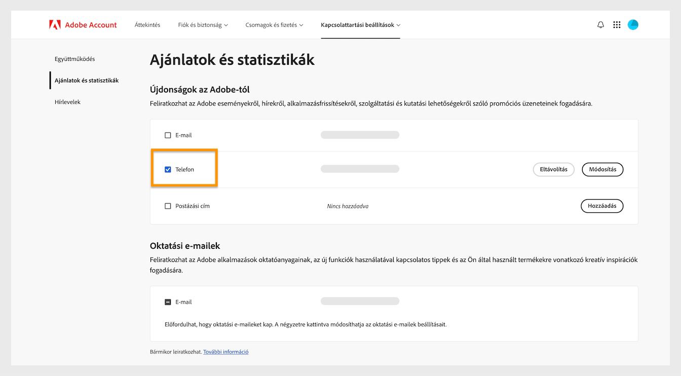Image resolution: width=681 pixels, height=376 pixels.
Task: Click the Újdonságok az Adobe-tól heading
Action: tap(200, 90)
